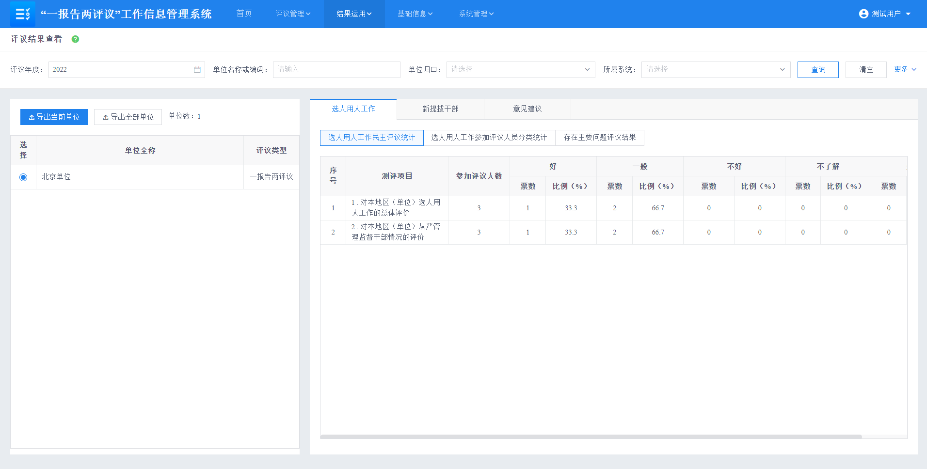Switch to the 意见建议 tab
The height and width of the screenshot is (469, 927).
527,109
